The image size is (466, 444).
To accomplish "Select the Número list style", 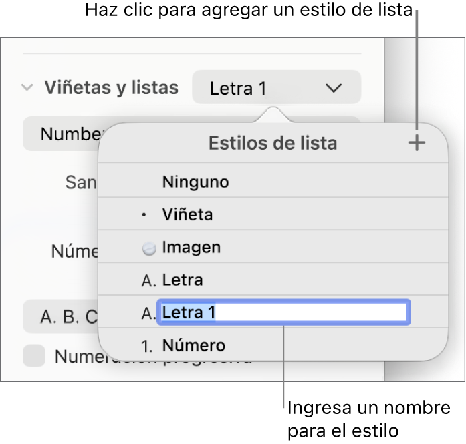I will (x=193, y=345).
